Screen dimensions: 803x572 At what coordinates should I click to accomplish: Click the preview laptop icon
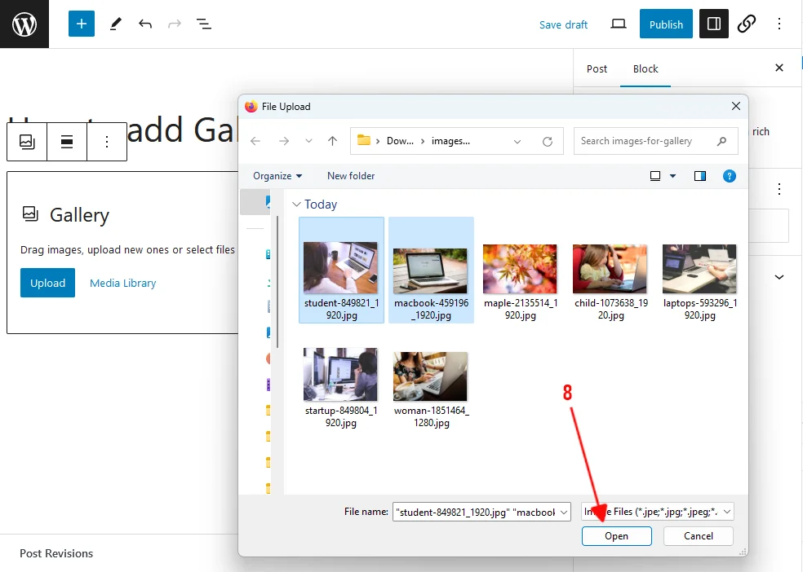point(619,24)
